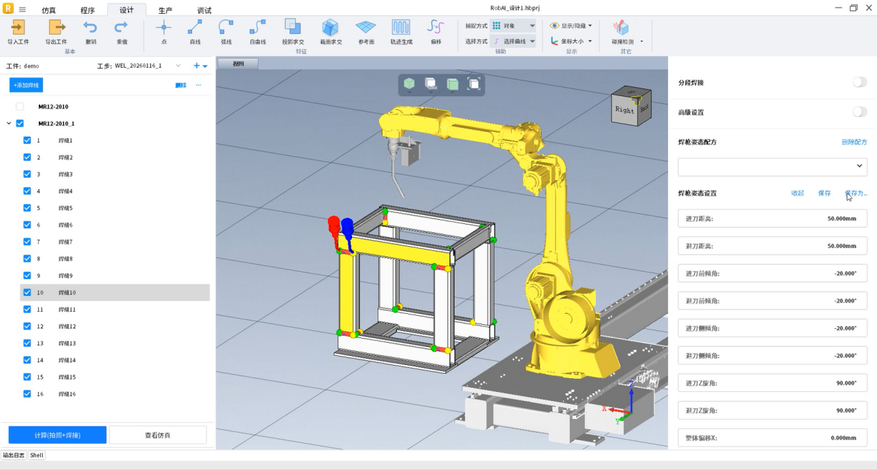Select the 弧线 arc tool
Viewport: 877px width, 470px height.
[x=226, y=28]
